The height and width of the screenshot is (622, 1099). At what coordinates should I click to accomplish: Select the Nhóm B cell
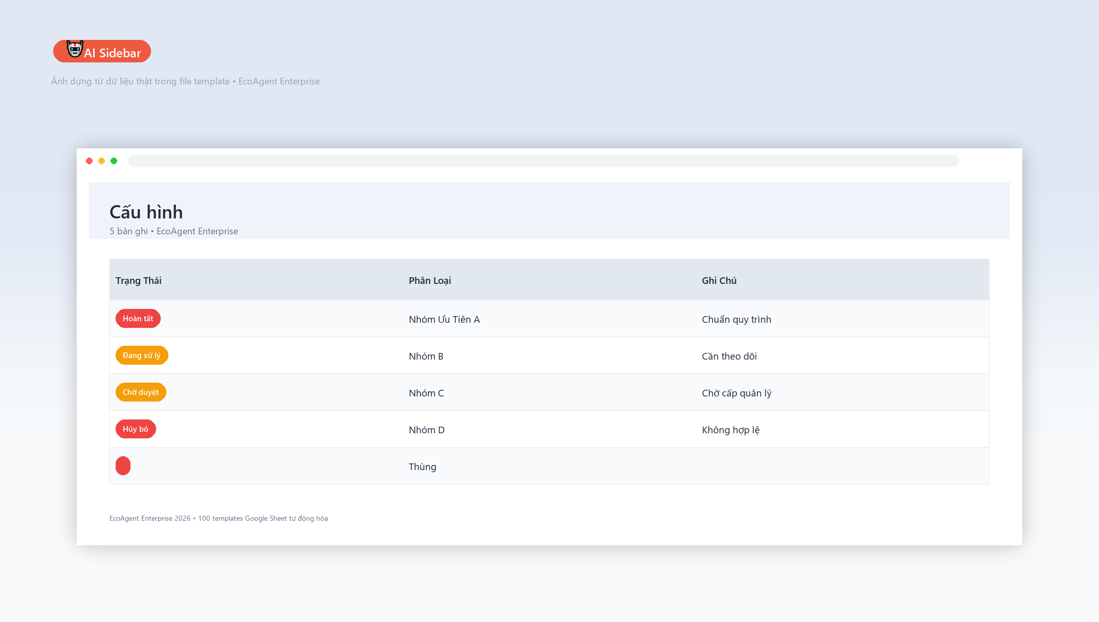click(x=426, y=356)
